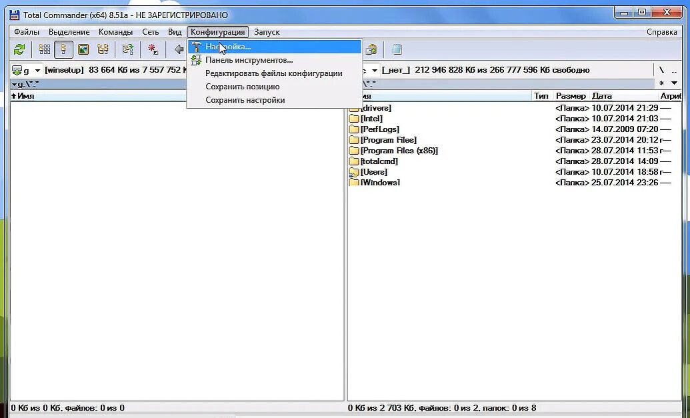Select the [Program Files (x86)] folder
The width and height of the screenshot is (690, 418).
pyautogui.click(x=399, y=151)
